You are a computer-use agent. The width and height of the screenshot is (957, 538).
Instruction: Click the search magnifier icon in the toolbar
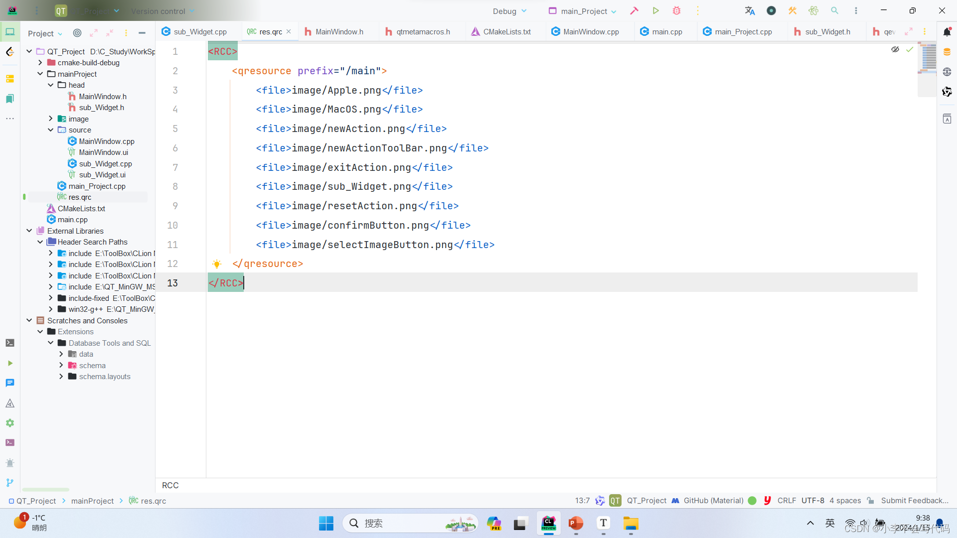(x=834, y=10)
